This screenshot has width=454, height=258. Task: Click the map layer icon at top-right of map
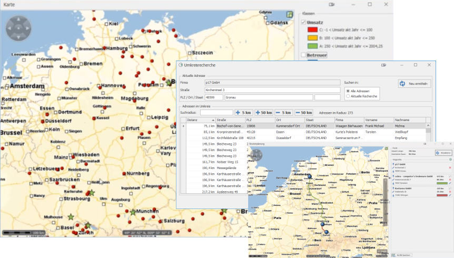pos(289,15)
